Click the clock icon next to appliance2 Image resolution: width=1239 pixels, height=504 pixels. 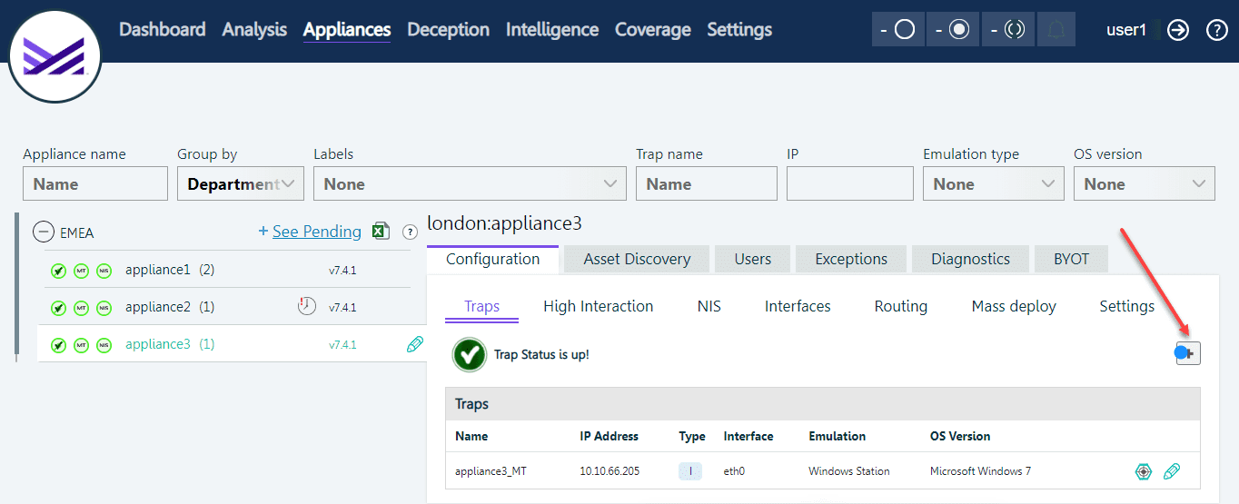[307, 307]
